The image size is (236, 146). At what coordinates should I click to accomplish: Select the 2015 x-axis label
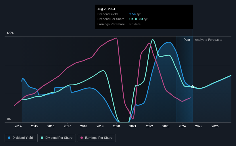pos(34,126)
